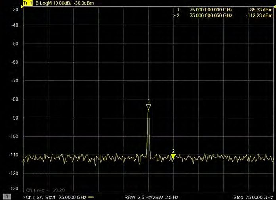276x200 pixels.
Task: Select marker 1 triangle at signal peak
Action: click(x=148, y=106)
